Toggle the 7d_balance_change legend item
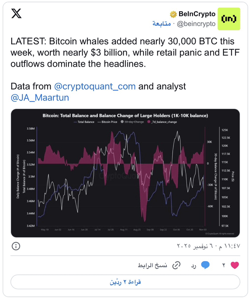The width and height of the screenshot is (250, 300). [x=162, y=122]
